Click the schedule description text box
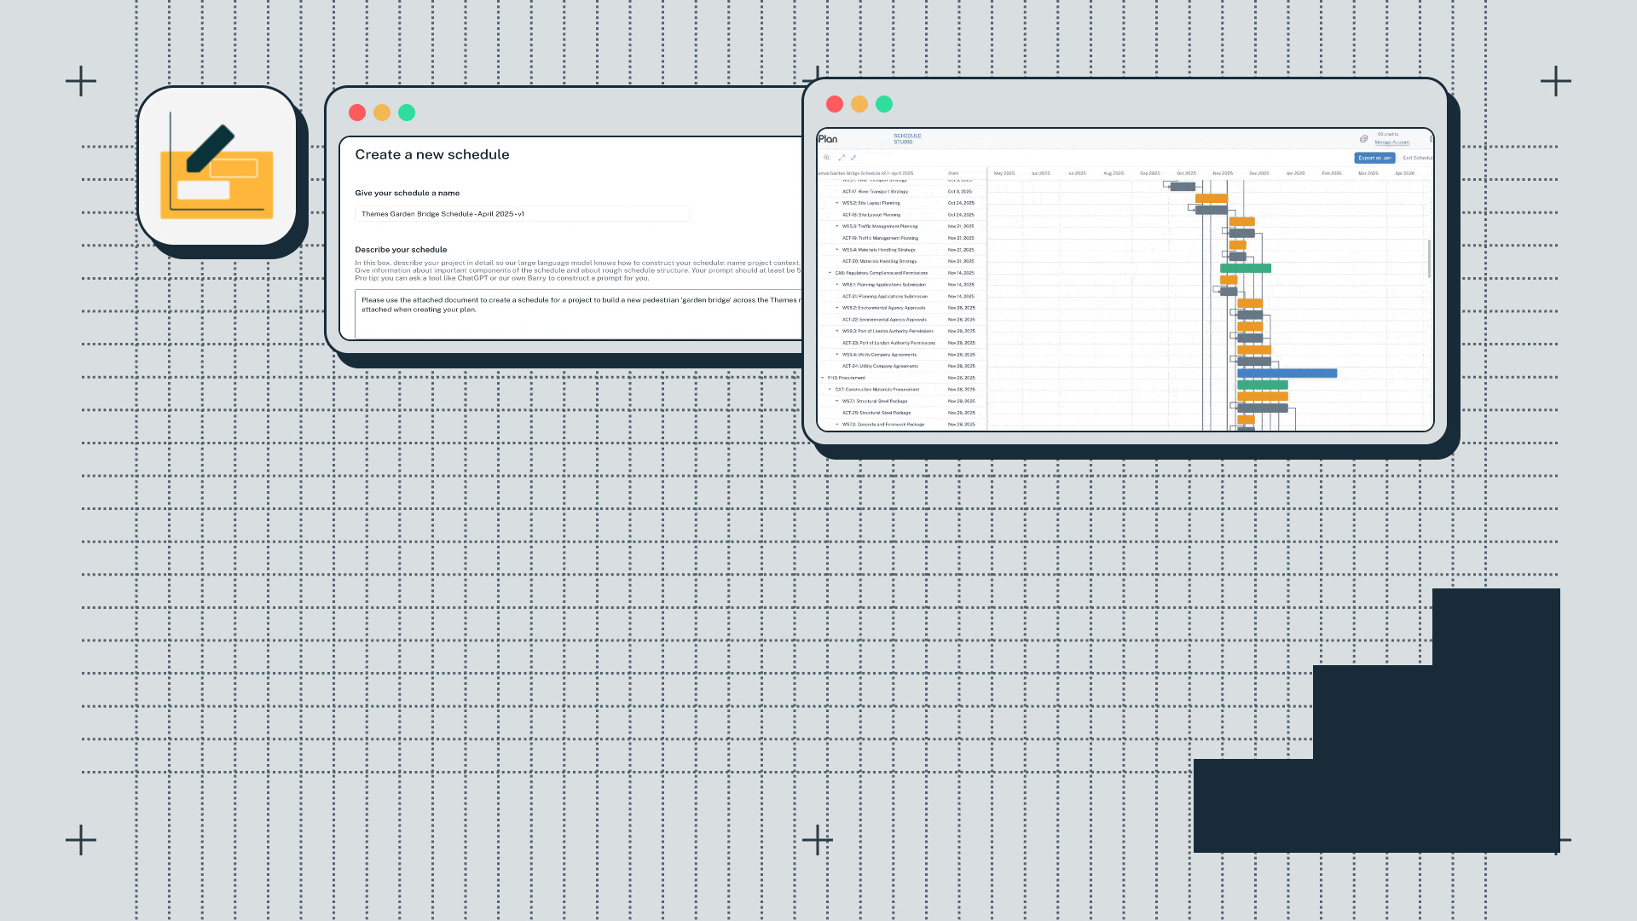The height and width of the screenshot is (921, 1637). click(579, 314)
